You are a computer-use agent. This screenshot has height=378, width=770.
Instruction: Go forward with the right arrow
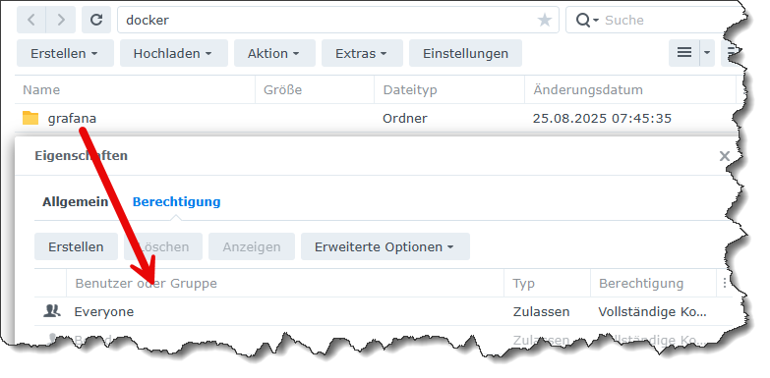tap(61, 20)
